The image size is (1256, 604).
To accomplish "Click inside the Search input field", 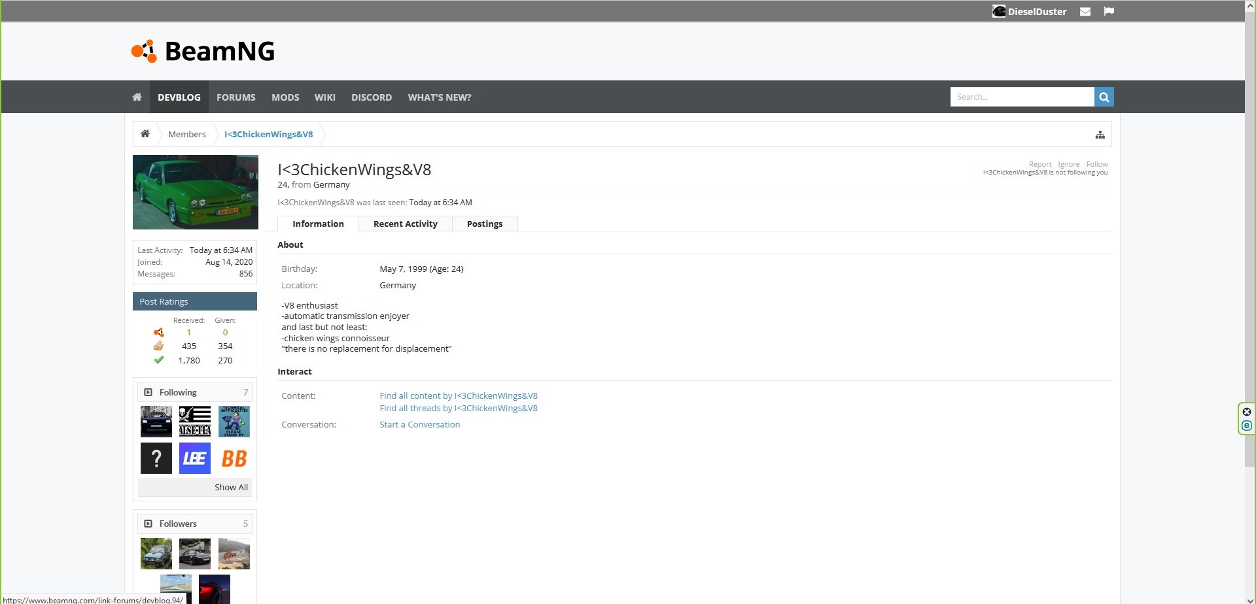I will tap(1022, 97).
